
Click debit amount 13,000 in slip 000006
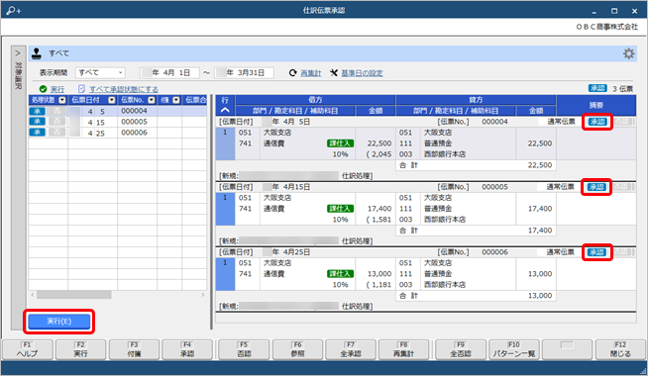[378, 274]
